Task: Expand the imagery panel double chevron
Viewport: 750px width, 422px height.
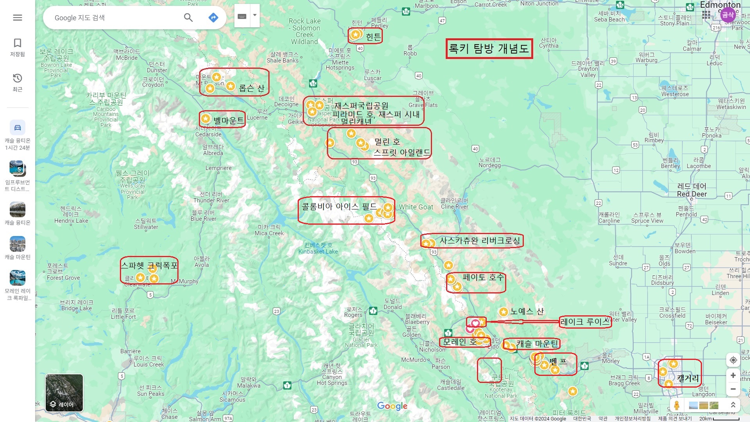Action: 733,405
